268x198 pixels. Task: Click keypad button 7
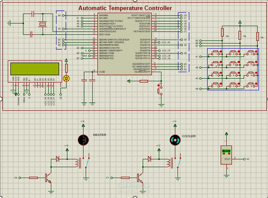tap(216, 74)
